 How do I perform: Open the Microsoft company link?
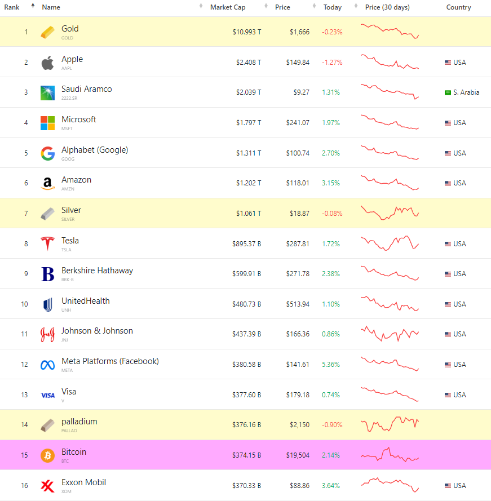pos(78,119)
